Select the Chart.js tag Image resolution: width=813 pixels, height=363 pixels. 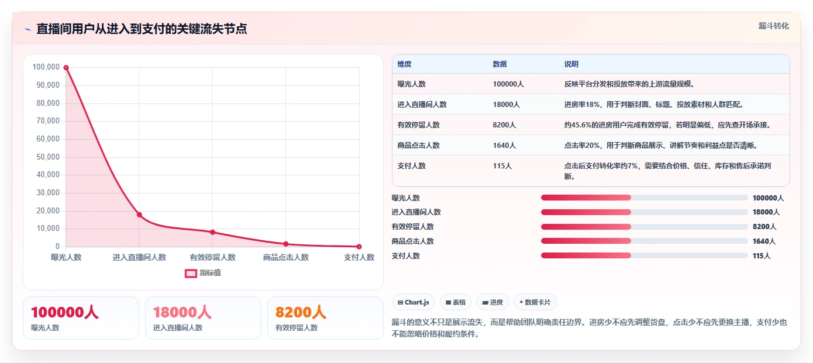point(414,302)
